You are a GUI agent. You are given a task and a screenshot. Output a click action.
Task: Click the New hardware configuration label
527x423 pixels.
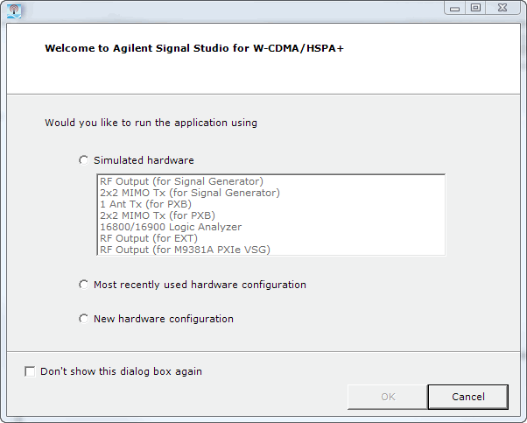pyautogui.click(x=164, y=319)
